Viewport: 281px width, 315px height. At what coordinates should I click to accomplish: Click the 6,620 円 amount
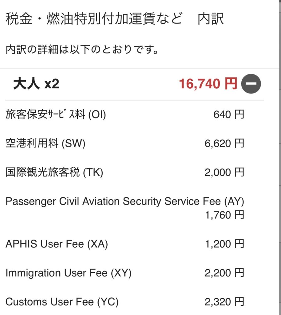coord(224,143)
